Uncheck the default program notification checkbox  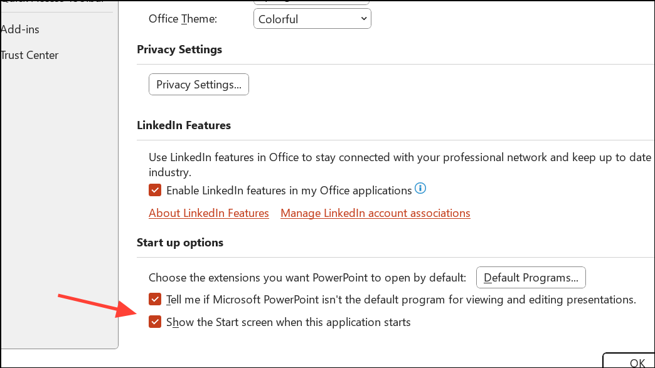pos(154,299)
